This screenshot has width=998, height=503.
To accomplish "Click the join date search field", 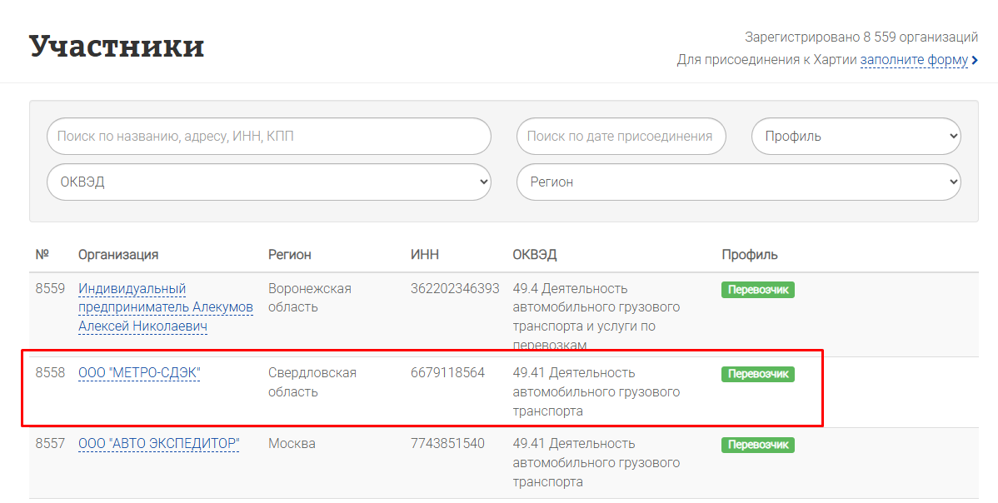I will pos(621,137).
